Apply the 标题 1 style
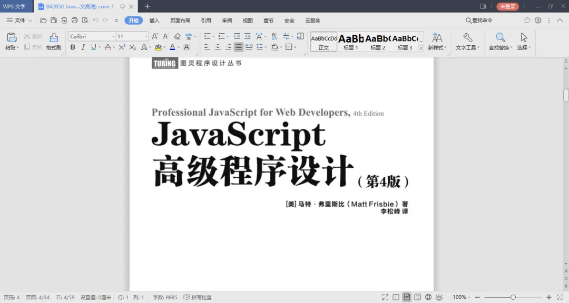 pyautogui.click(x=351, y=42)
